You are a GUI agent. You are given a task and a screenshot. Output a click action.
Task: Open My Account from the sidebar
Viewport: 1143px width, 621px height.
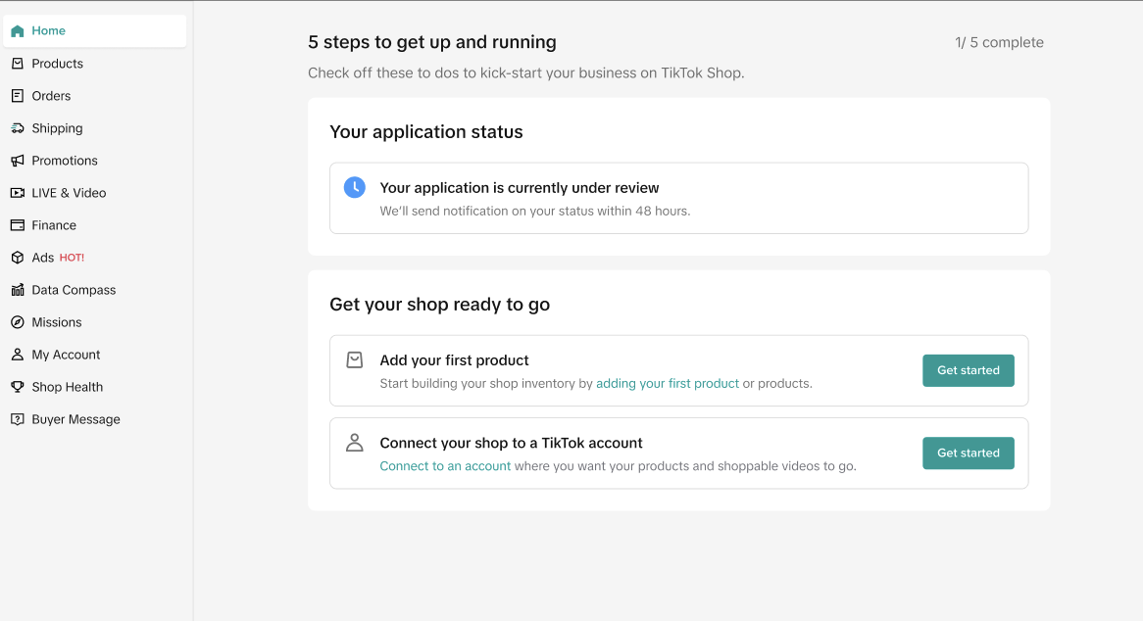(66, 355)
